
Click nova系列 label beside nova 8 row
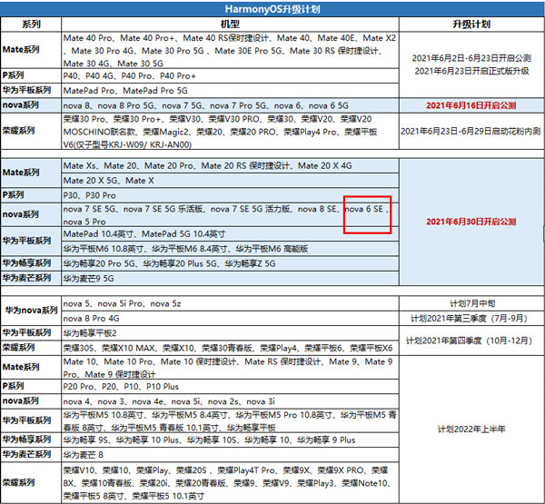(x=31, y=105)
